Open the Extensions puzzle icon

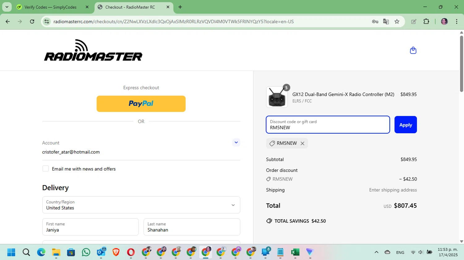click(x=426, y=22)
